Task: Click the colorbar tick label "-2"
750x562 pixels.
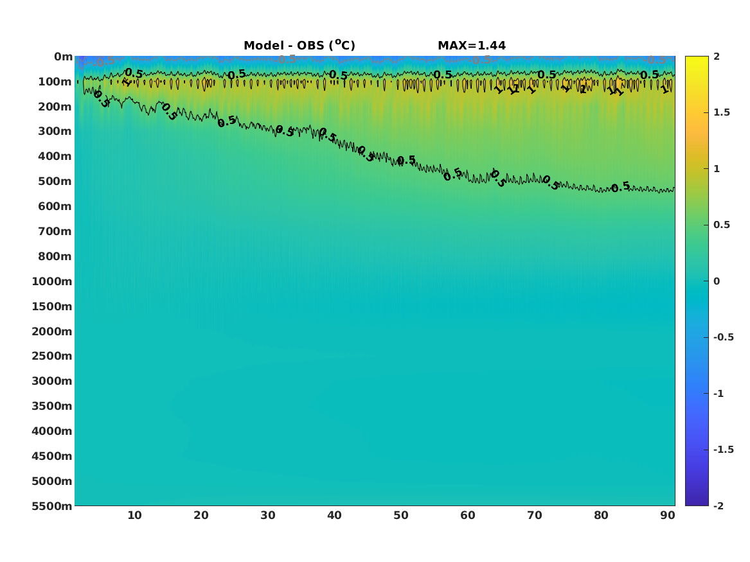Action: tap(719, 505)
